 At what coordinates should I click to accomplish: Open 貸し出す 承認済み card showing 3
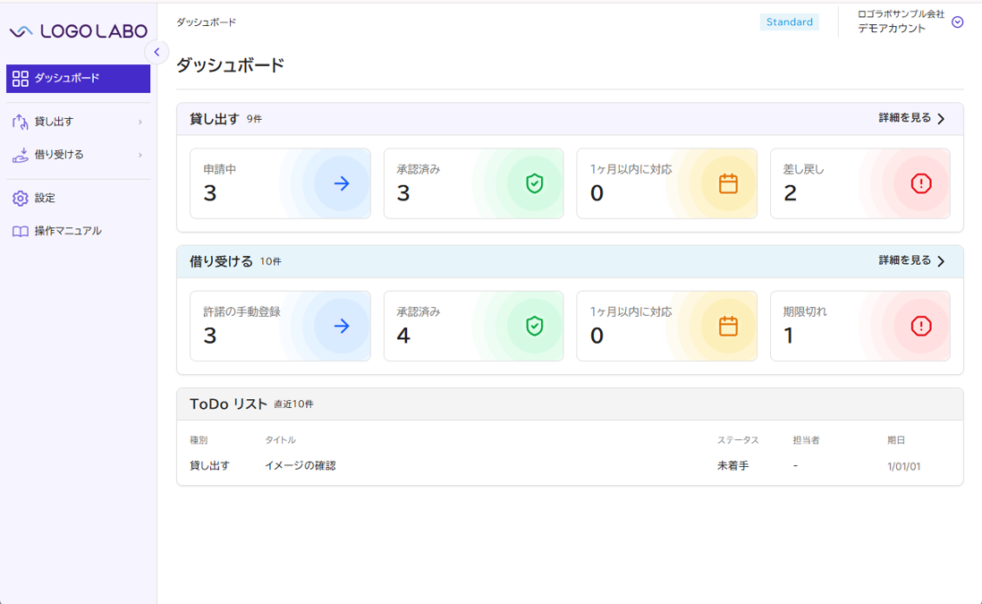pyautogui.click(x=473, y=183)
